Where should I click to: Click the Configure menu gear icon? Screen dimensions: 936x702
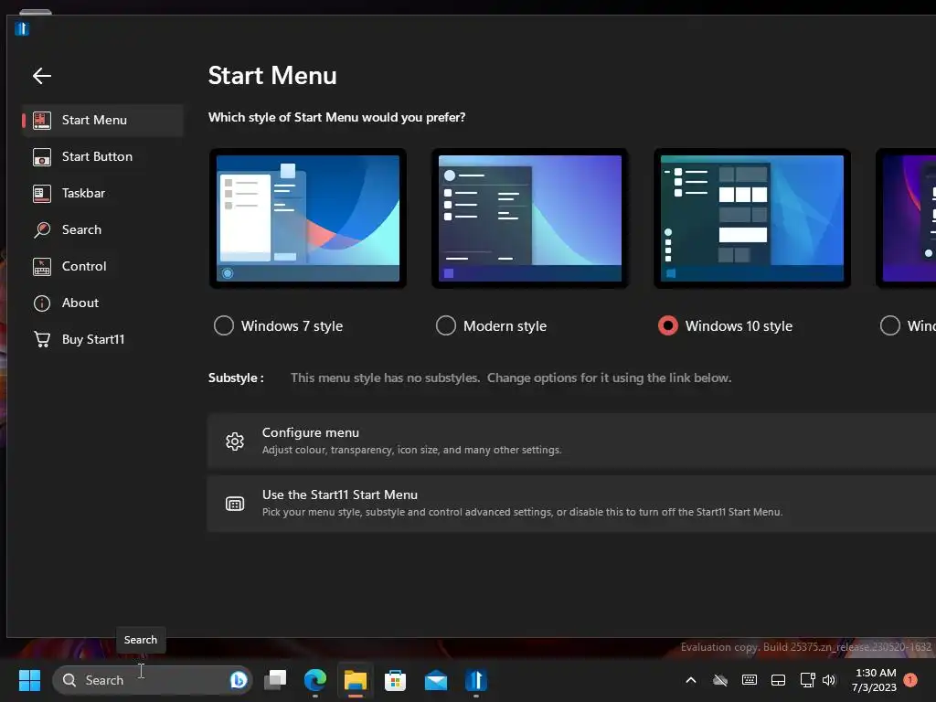(x=235, y=441)
